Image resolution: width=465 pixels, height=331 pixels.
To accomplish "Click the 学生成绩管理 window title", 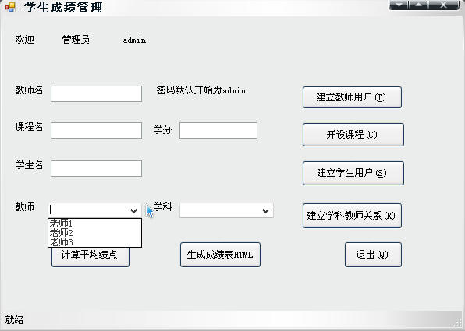I will 63,7.
